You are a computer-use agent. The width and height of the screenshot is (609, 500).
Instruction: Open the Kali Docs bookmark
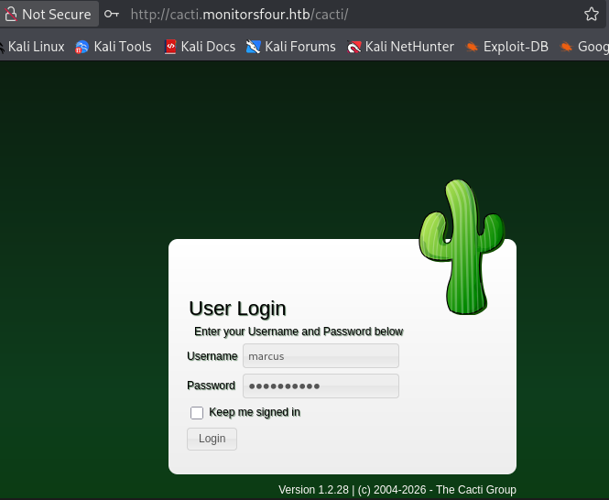[200, 47]
